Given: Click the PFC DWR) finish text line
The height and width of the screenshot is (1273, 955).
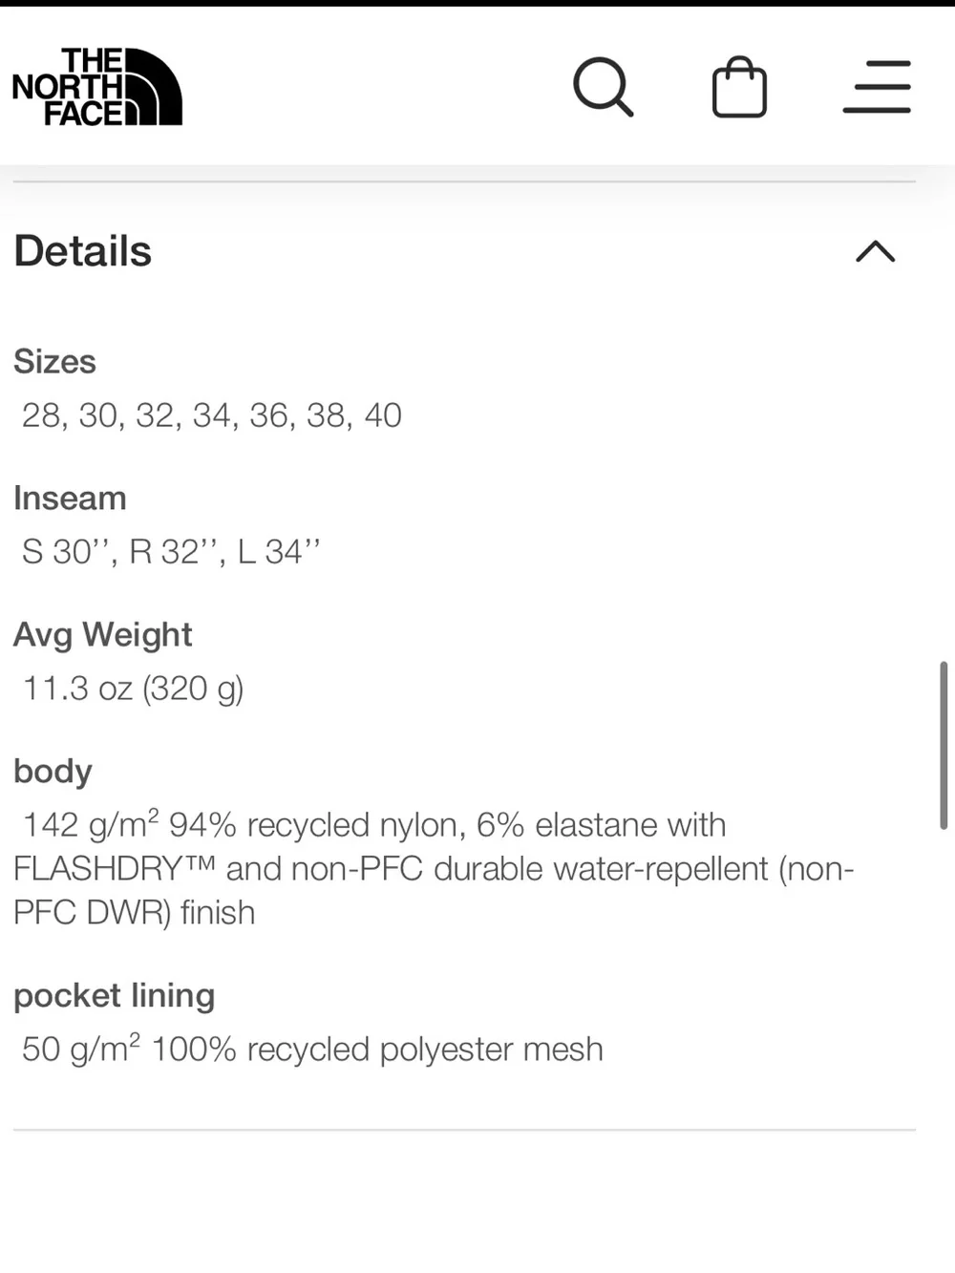Looking at the screenshot, I should [x=135, y=913].
